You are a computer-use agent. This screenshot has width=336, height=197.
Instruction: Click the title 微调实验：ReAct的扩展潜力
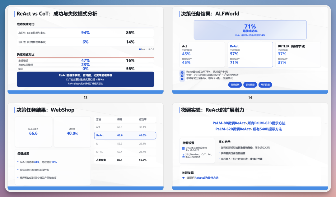(212, 110)
